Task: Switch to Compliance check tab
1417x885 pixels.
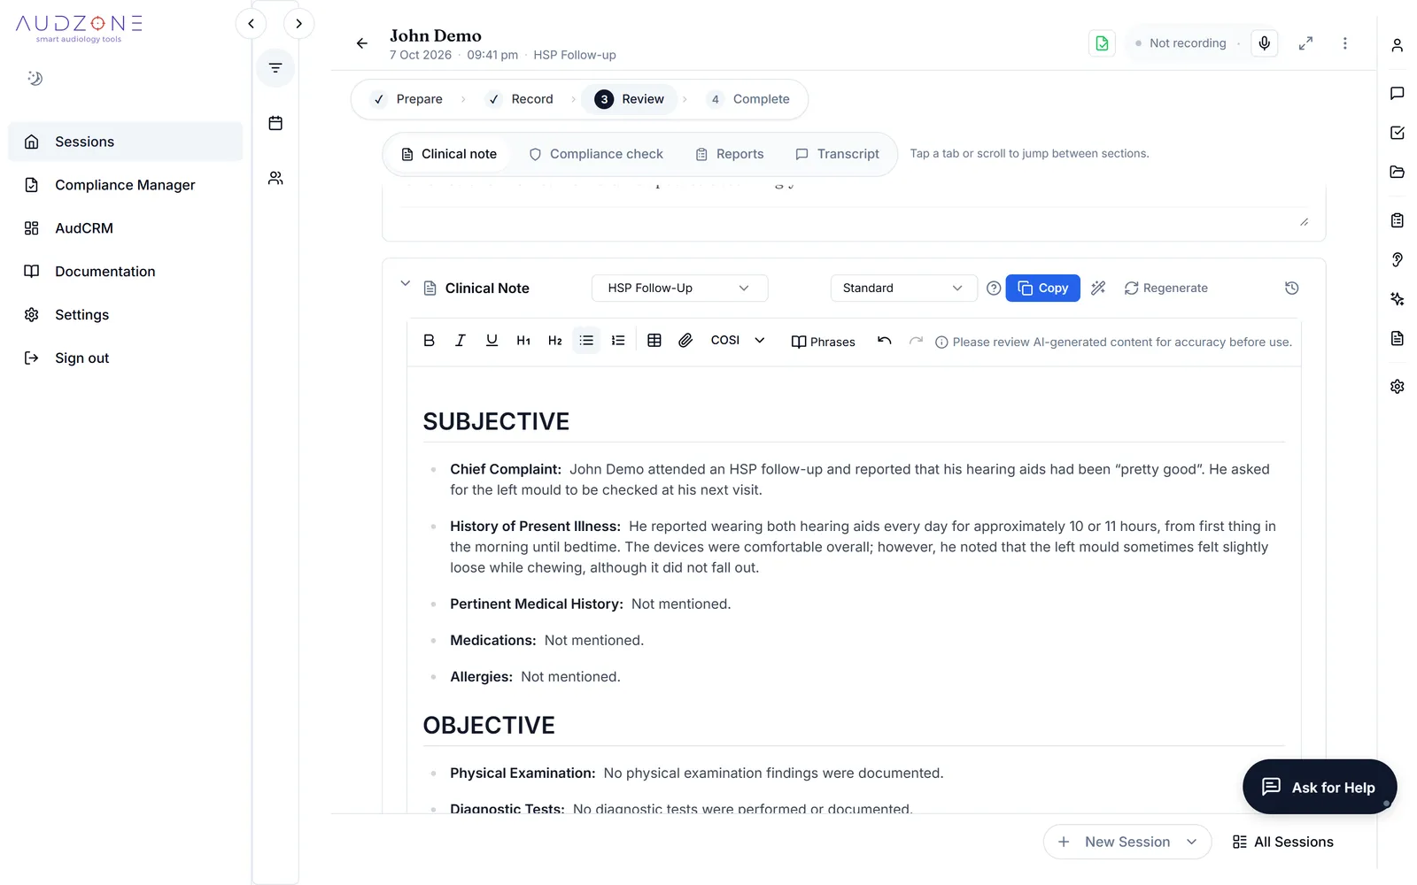Action: coord(596,154)
